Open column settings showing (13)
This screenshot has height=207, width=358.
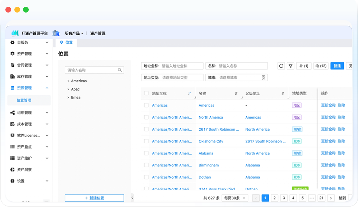(320, 66)
